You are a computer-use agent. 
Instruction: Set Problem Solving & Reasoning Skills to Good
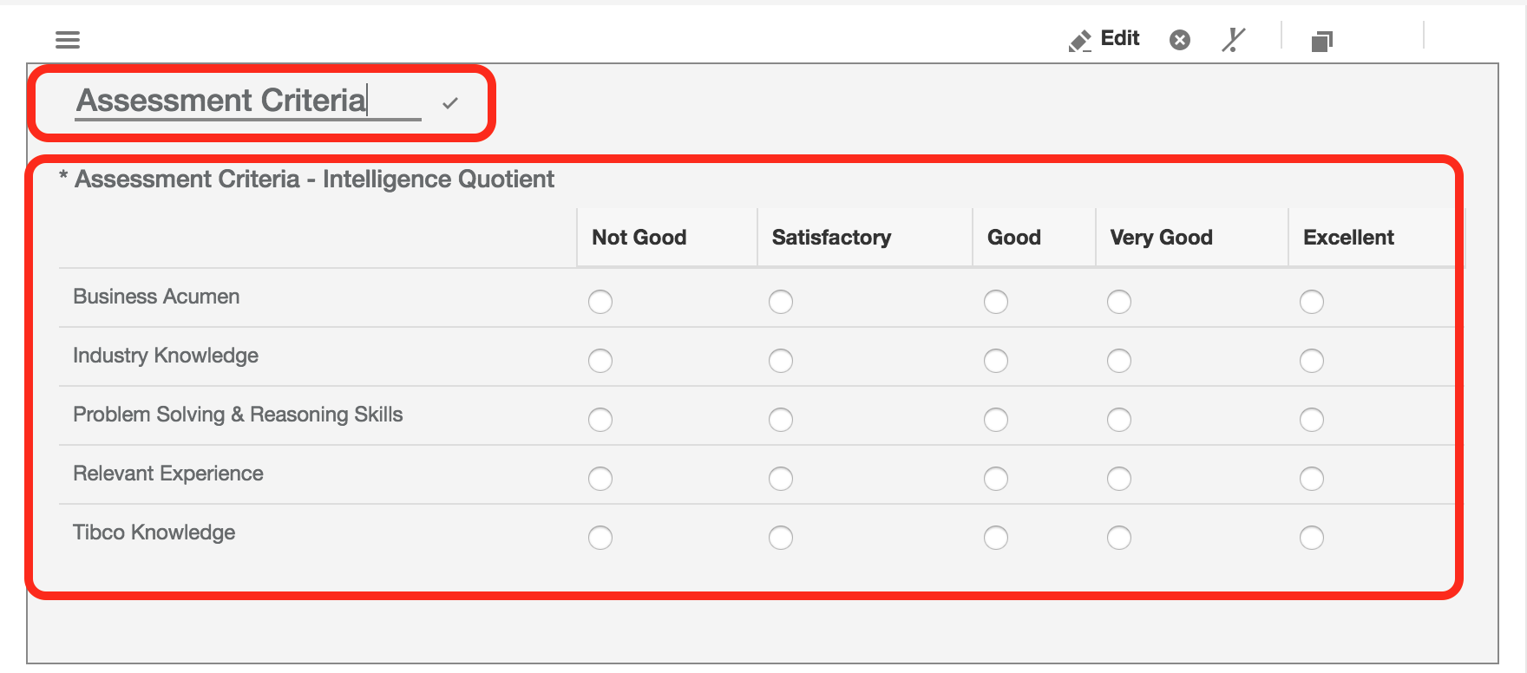point(996,420)
